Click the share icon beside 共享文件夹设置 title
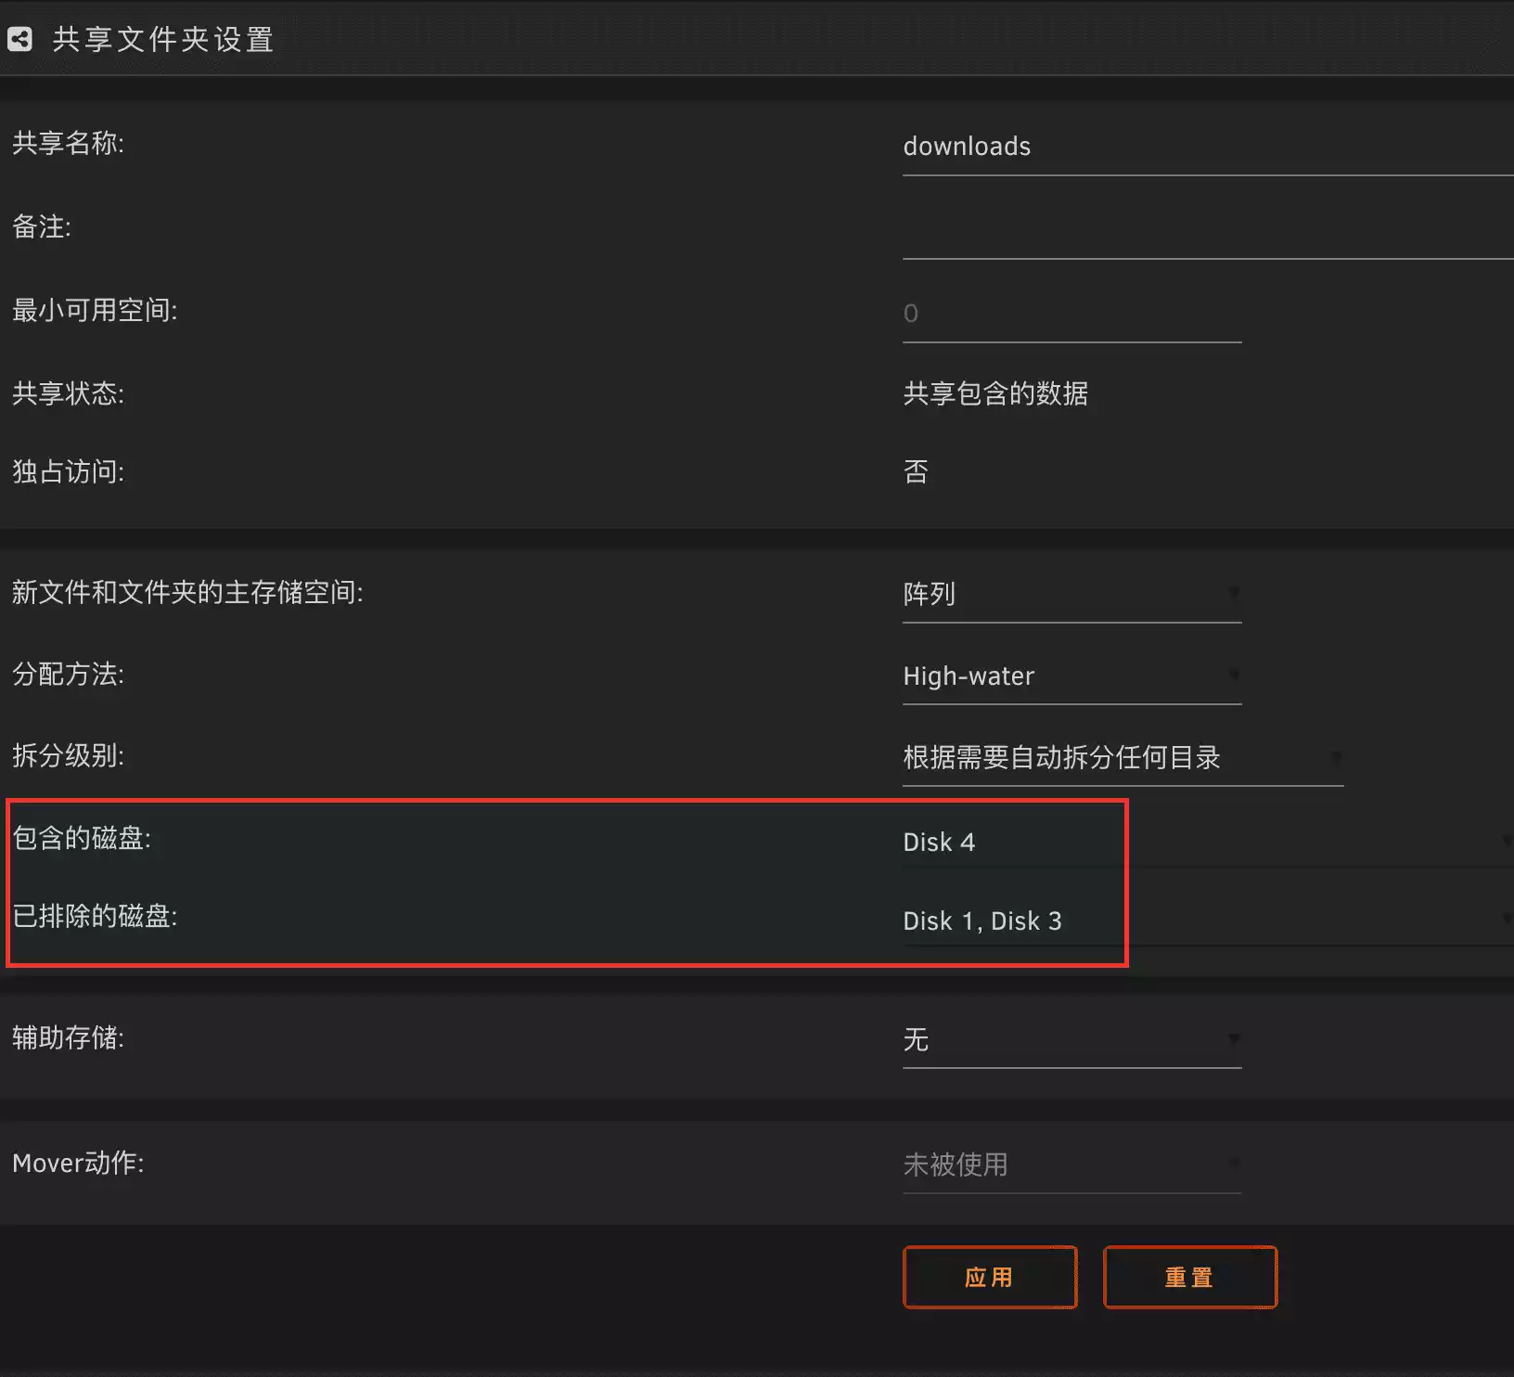Image resolution: width=1514 pixels, height=1377 pixels. pyautogui.click(x=19, y=39)
